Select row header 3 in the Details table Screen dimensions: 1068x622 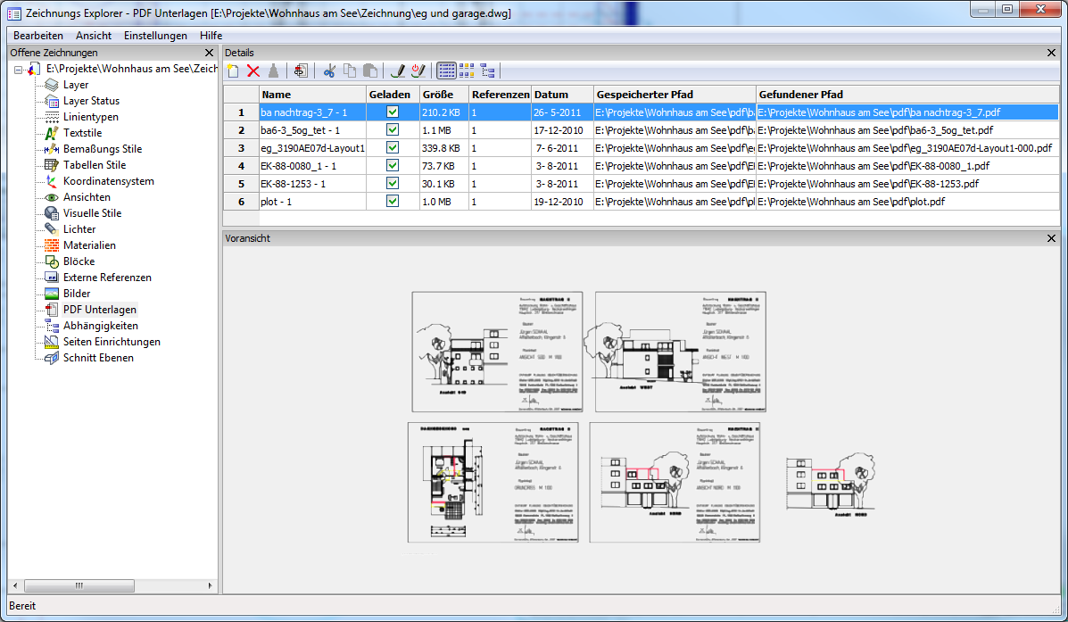pos(241,148)
